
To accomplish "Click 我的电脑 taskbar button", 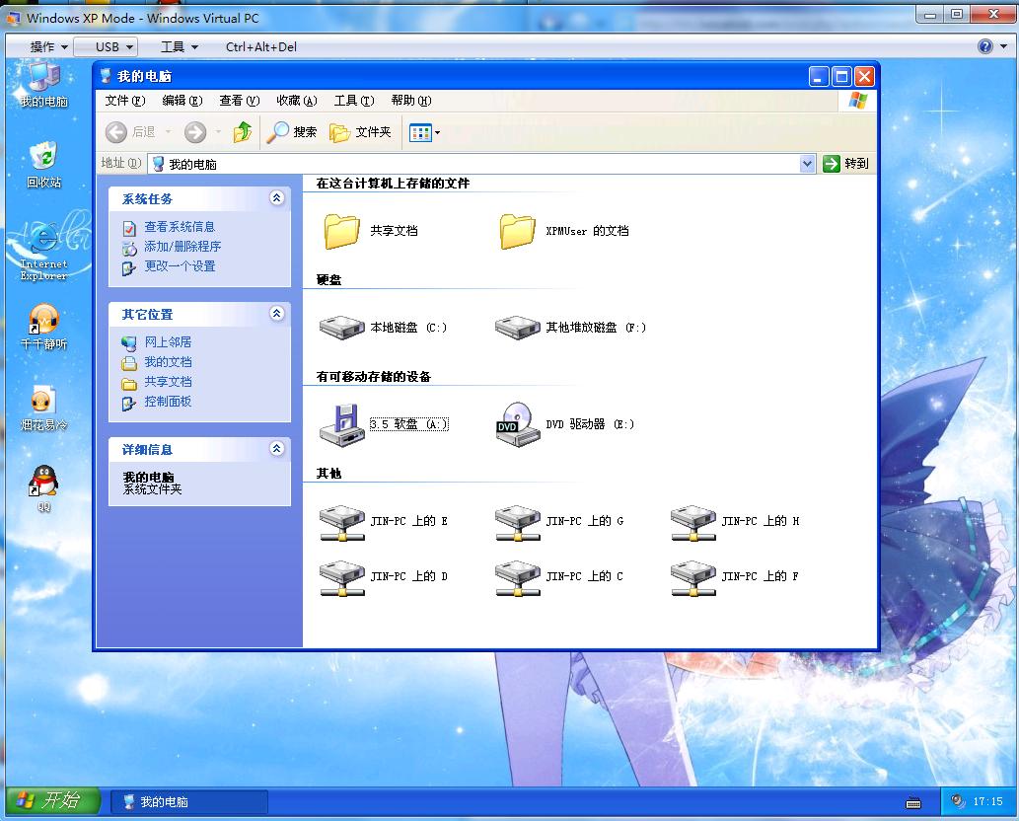I will point(189,801).
